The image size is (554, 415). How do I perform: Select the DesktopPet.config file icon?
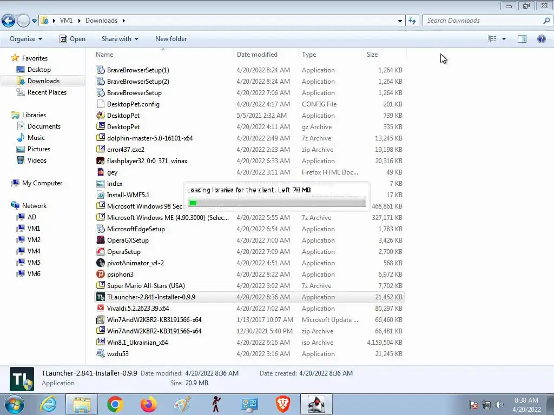point(101,104)
